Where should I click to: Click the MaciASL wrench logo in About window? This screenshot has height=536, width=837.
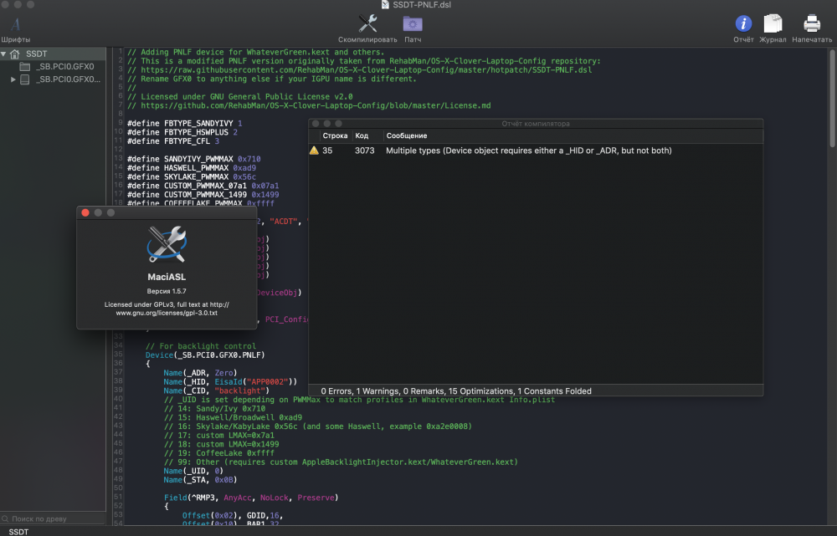tap(167, 244)
